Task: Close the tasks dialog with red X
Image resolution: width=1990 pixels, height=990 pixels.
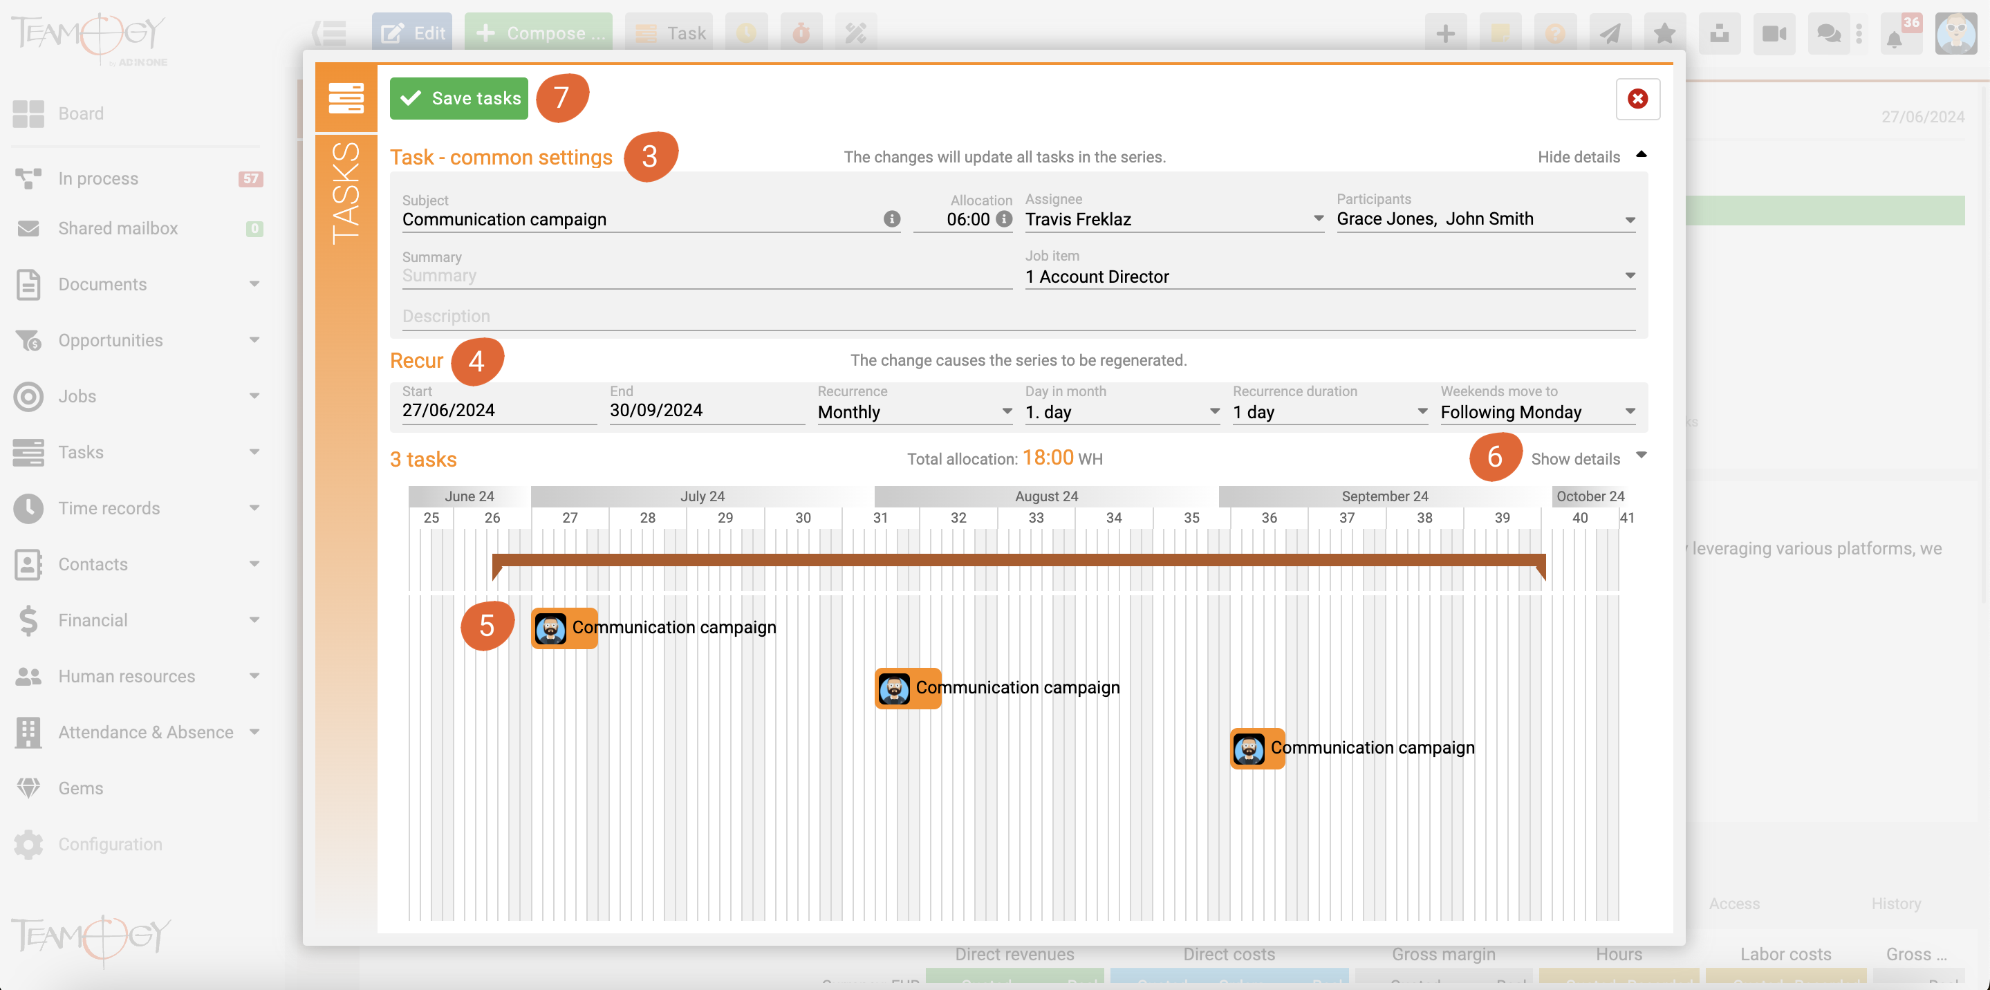Action: point(1638,98)
